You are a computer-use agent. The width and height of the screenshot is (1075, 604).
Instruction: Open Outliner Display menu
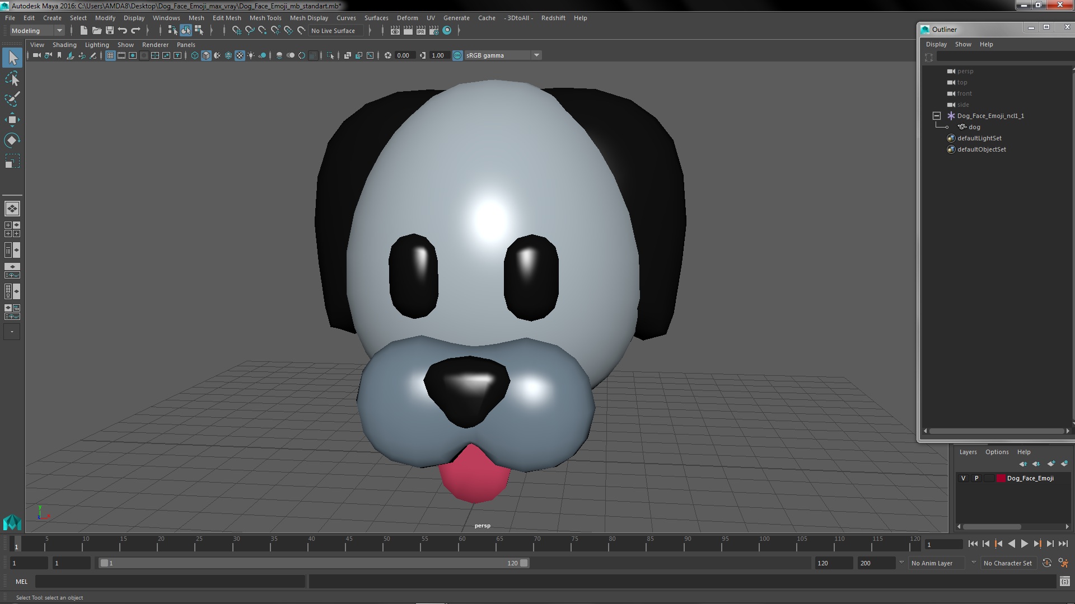click(936, 44)
